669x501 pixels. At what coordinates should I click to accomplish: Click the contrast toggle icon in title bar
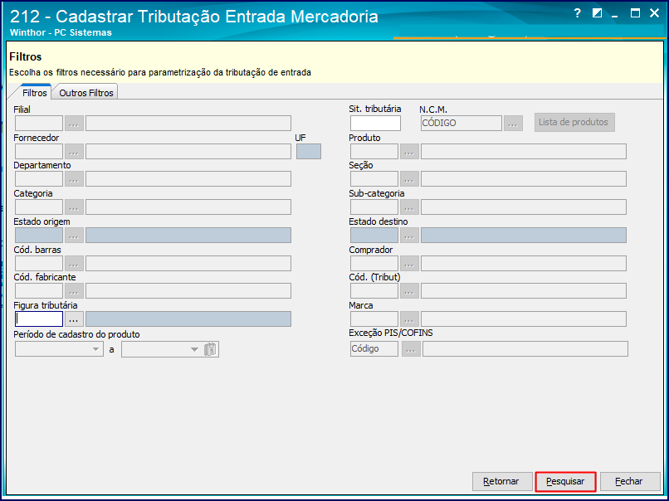click(598, 13)
